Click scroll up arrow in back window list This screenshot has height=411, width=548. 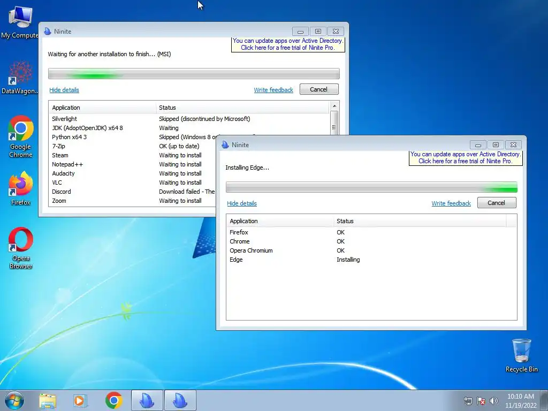tap(334, 106)
